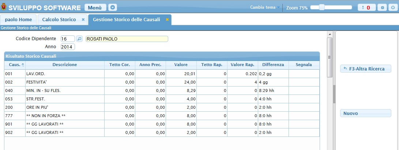Expand the round arrow dropdown beside Menù
This screenshot has width=399, height=150.
tap(113, 7)
